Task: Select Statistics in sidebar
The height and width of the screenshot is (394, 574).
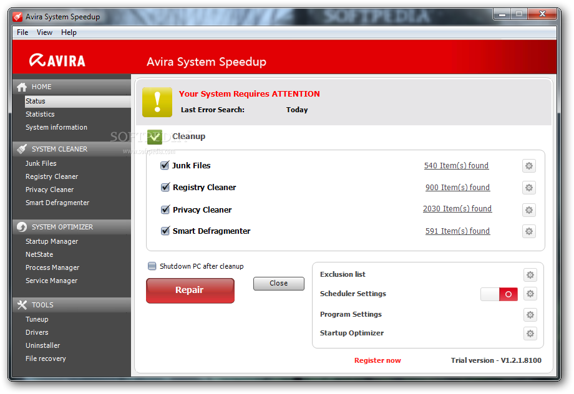Action: [40, 114]
